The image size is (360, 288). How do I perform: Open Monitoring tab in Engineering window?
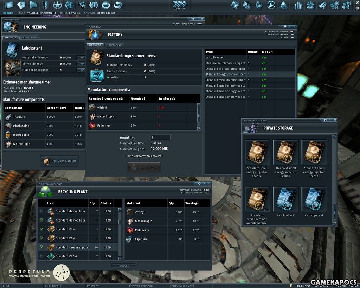[30, 37]
